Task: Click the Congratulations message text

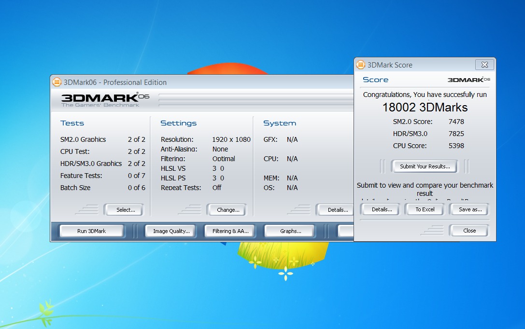Action: (425, 95)
